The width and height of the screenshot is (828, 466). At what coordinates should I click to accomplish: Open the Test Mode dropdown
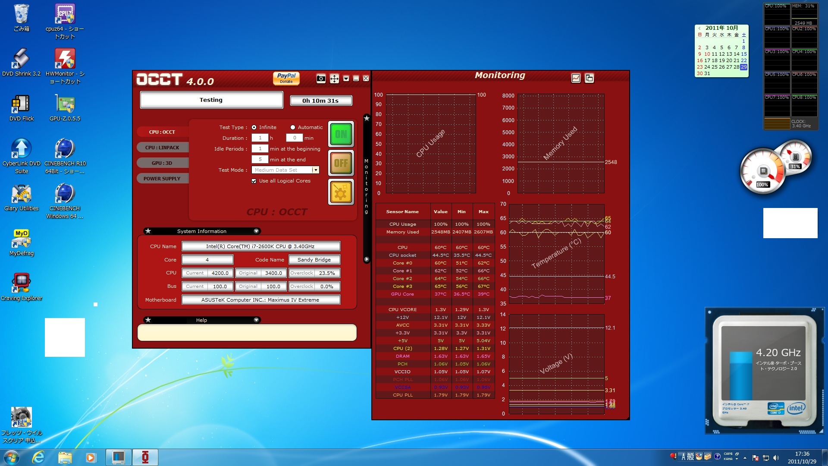(316, 170)
